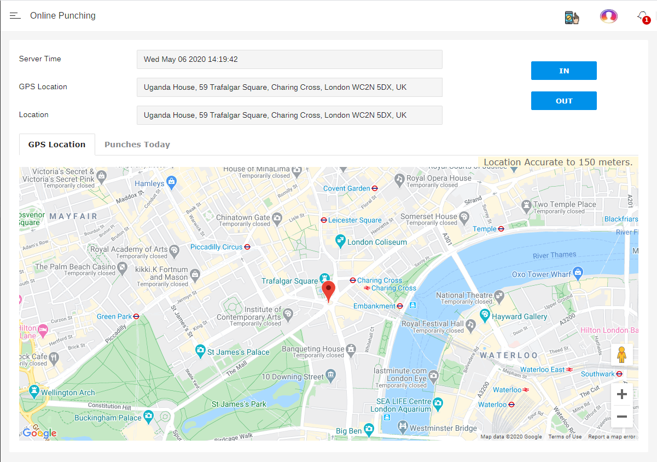Click the St James's Park label
657x462 pixels.
click(x=239, y=404)
